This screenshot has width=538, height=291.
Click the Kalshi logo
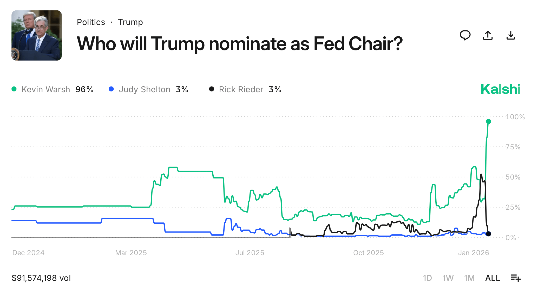tap(500, 89)
